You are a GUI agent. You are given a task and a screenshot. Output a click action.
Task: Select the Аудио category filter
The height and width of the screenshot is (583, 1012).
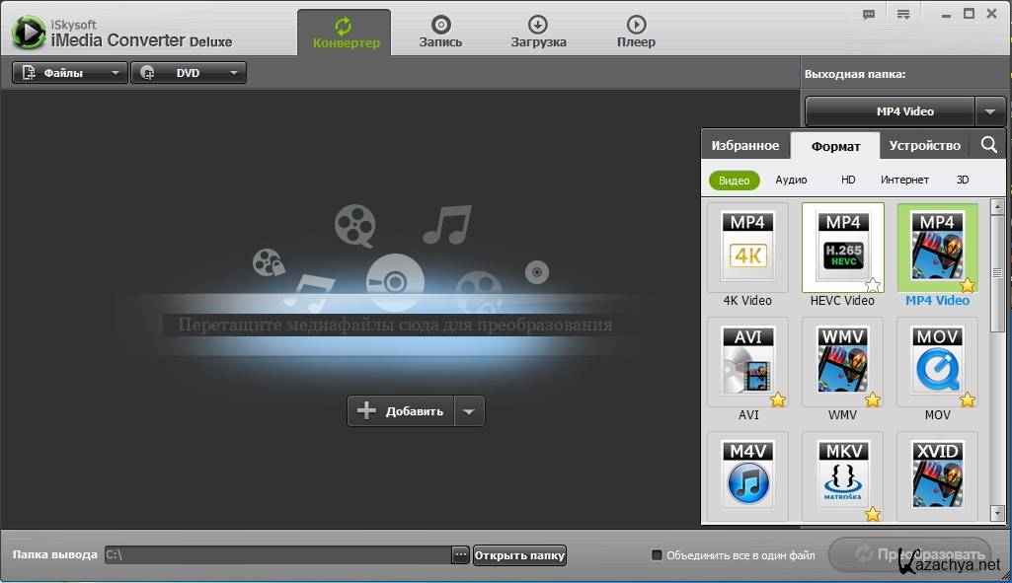point(791,180)
